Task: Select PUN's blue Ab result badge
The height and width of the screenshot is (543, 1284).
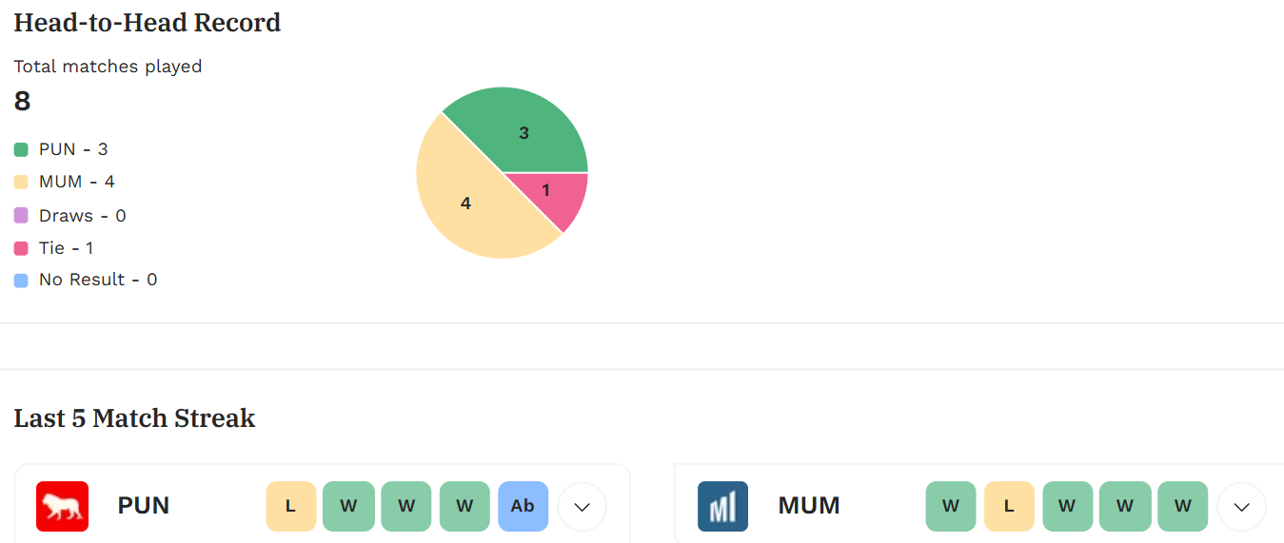Action: coord(523,506)
